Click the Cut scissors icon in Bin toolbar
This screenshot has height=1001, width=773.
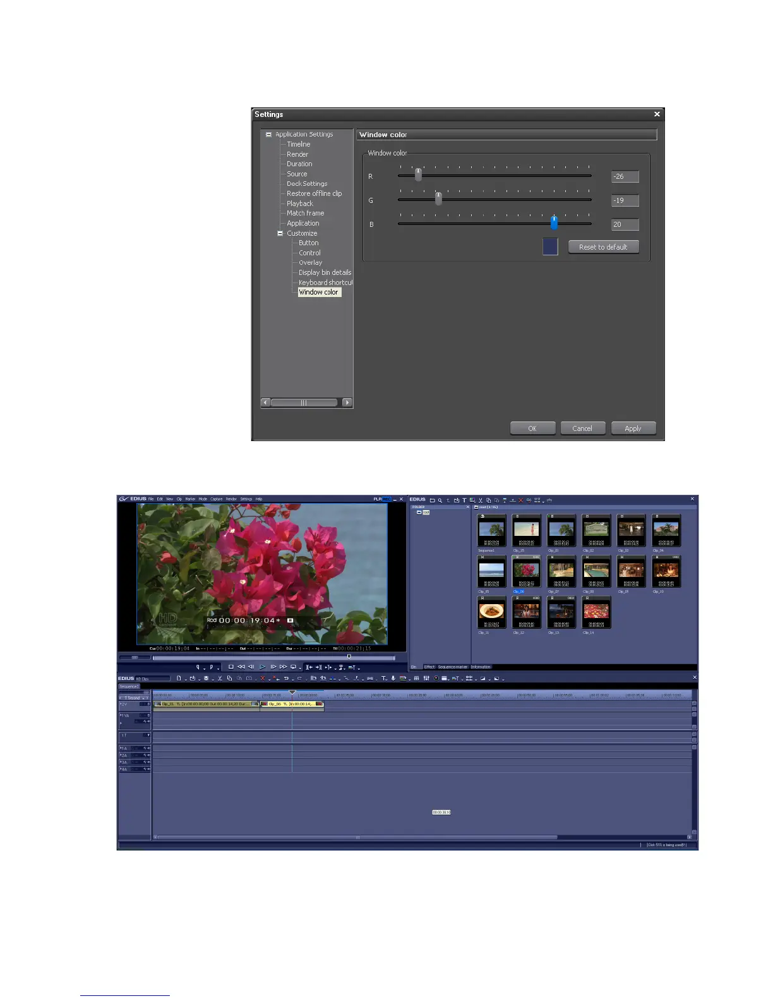point(481,500)
